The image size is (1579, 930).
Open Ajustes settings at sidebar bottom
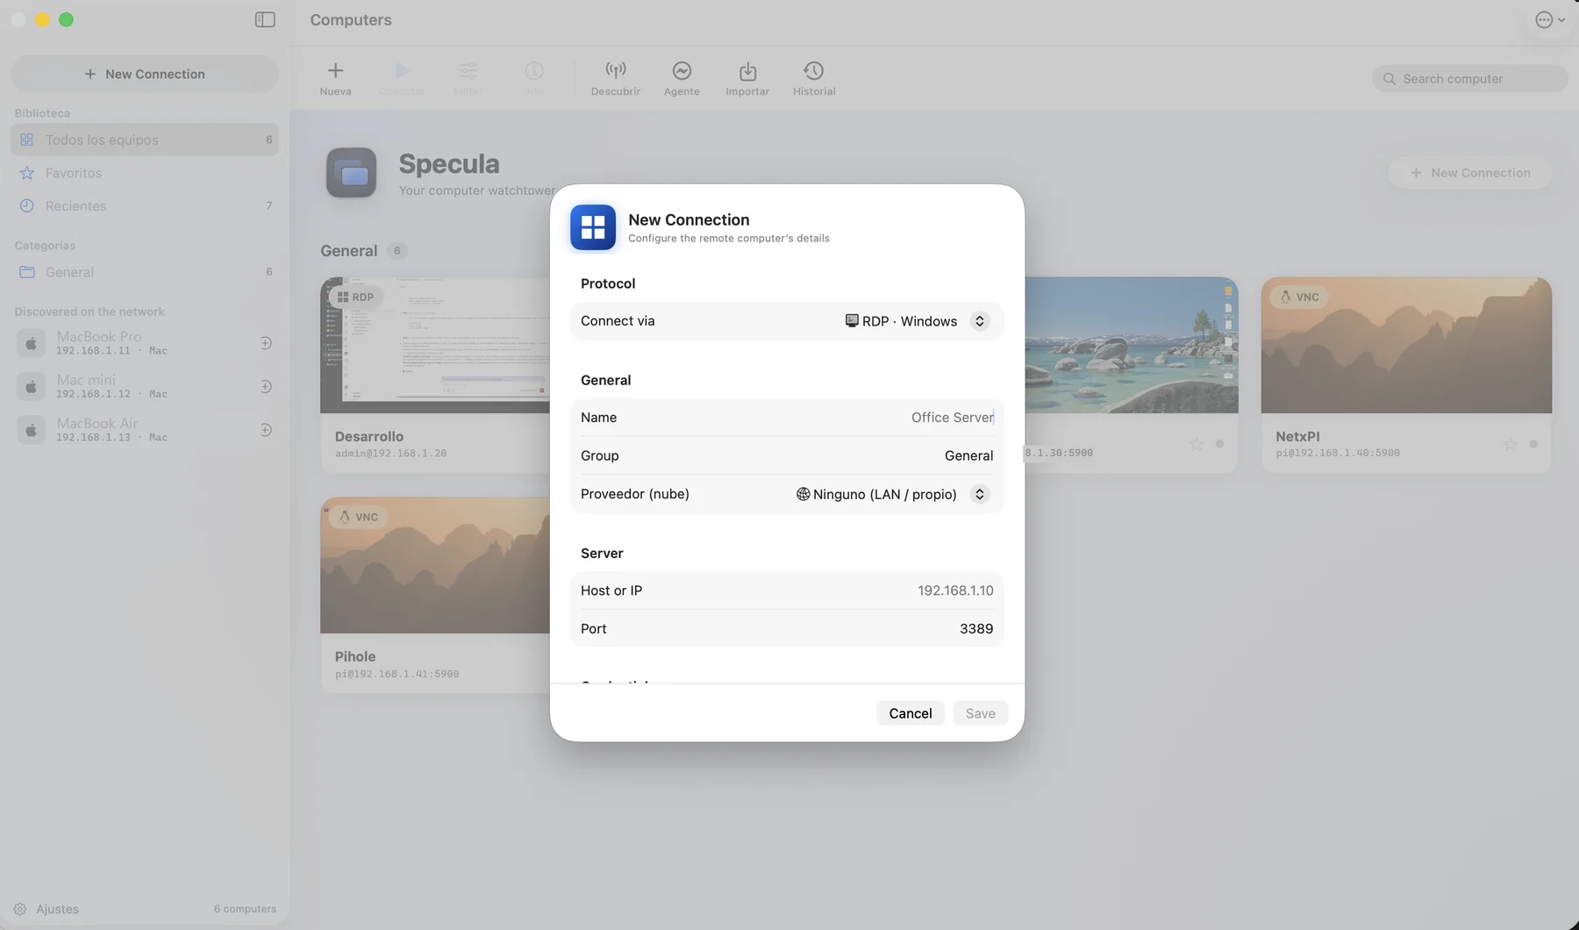tap(47, 909)
